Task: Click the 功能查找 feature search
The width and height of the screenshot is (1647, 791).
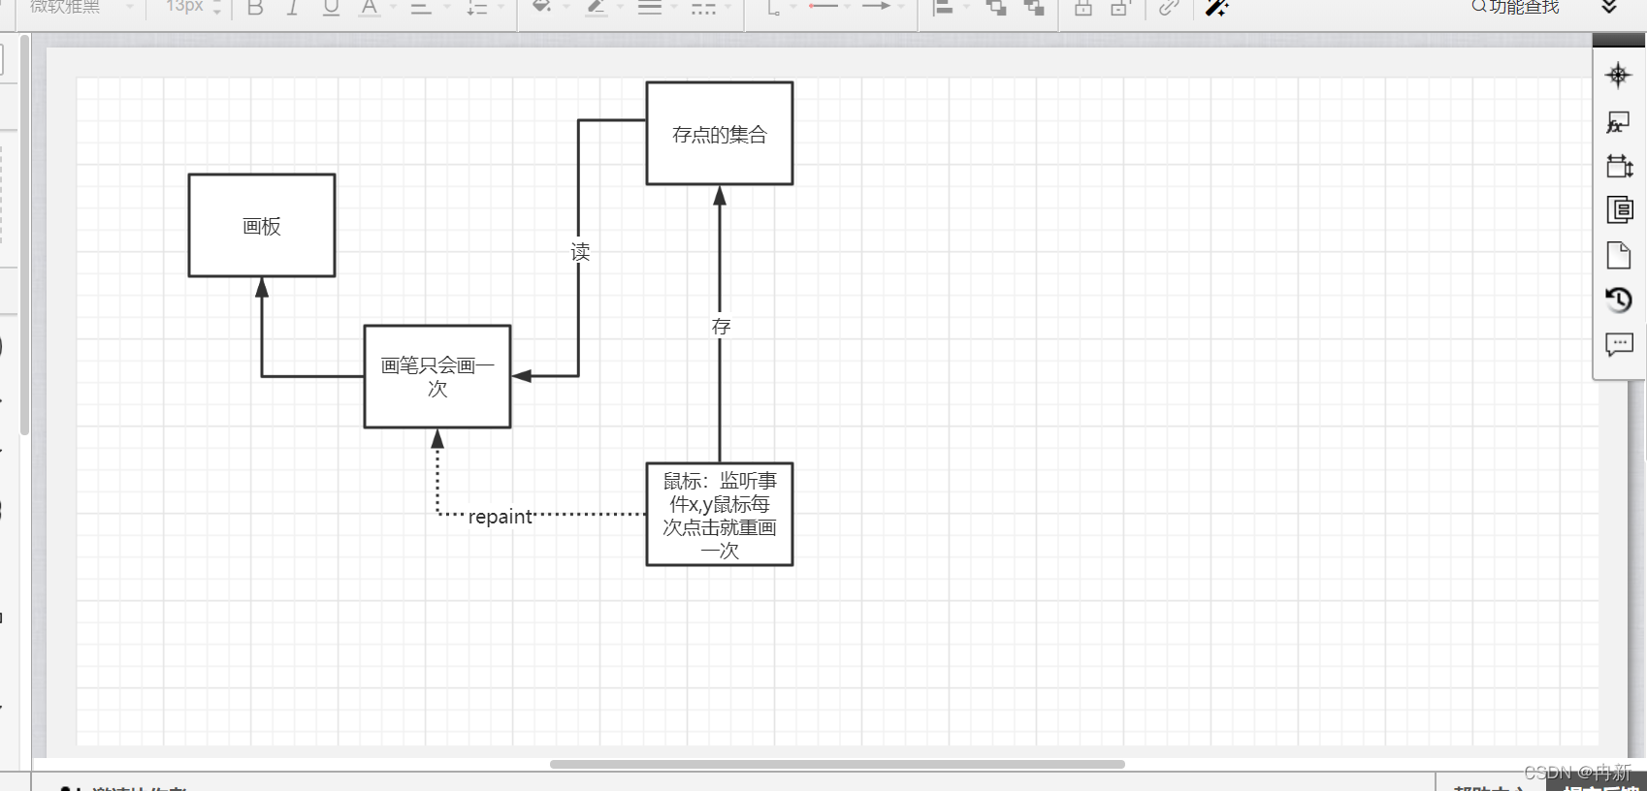Action: pos(1515,7)
